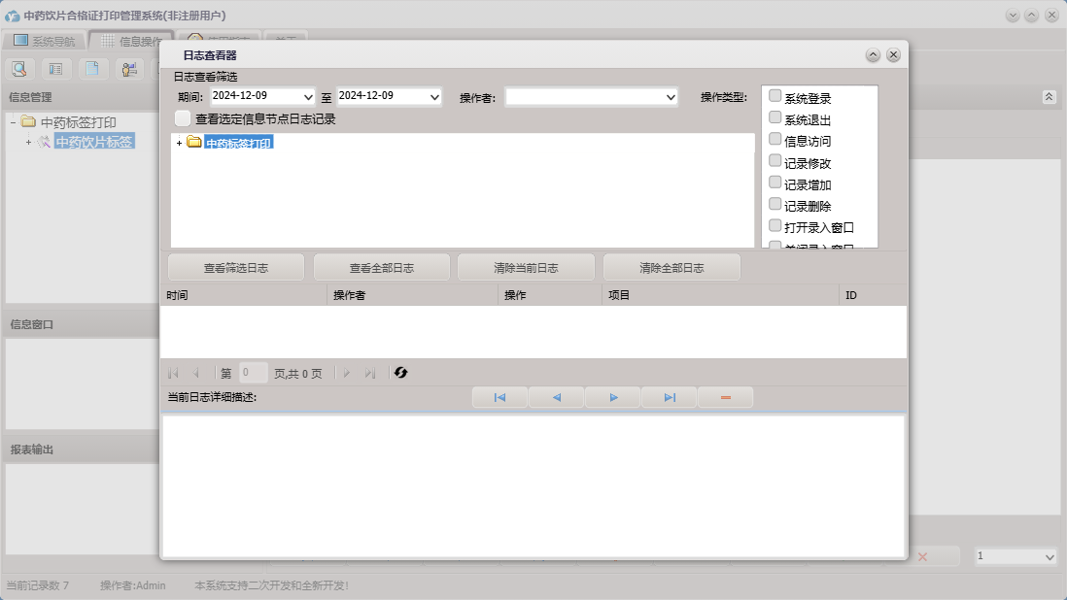The width and height of the screenshot is (1067, 600).
Task: Expand the 中药饮片标签 tree node
Action: [28, 142]
